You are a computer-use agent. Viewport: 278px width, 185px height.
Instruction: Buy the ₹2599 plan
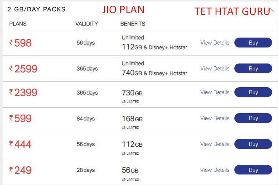[x=253, y=69]
